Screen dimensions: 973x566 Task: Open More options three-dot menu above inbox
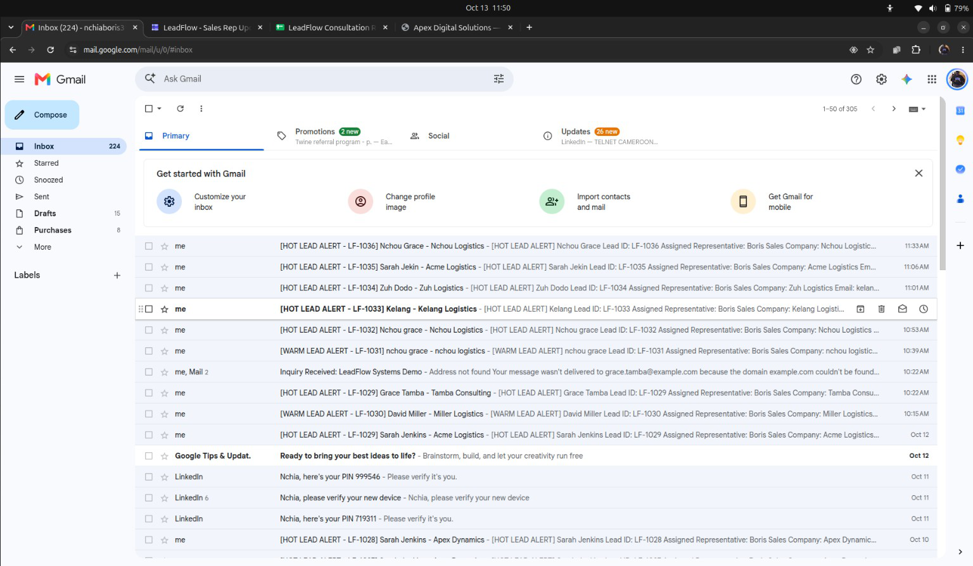[x=201, y=109]
